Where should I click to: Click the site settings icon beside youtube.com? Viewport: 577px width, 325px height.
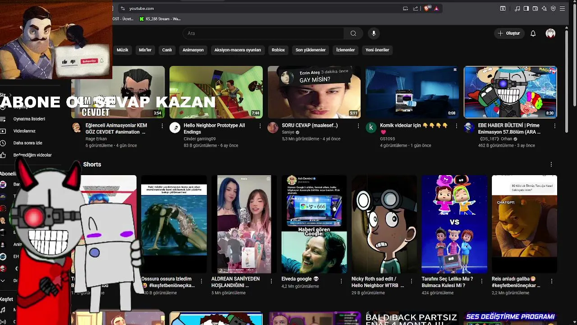pos(123,9)
